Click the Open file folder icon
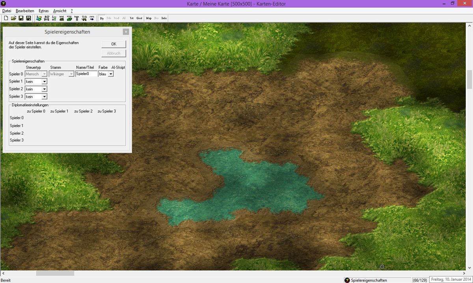The image size is (473, 283). 13,18
